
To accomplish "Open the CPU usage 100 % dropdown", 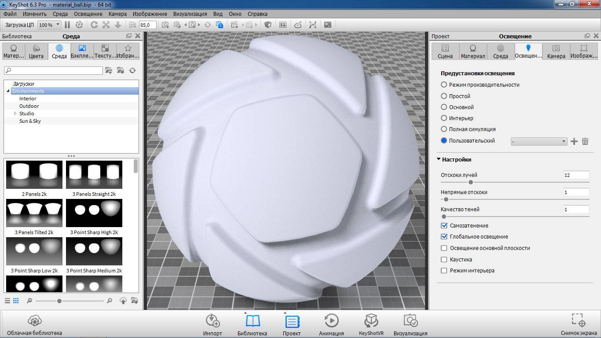I will click(49, 25).
